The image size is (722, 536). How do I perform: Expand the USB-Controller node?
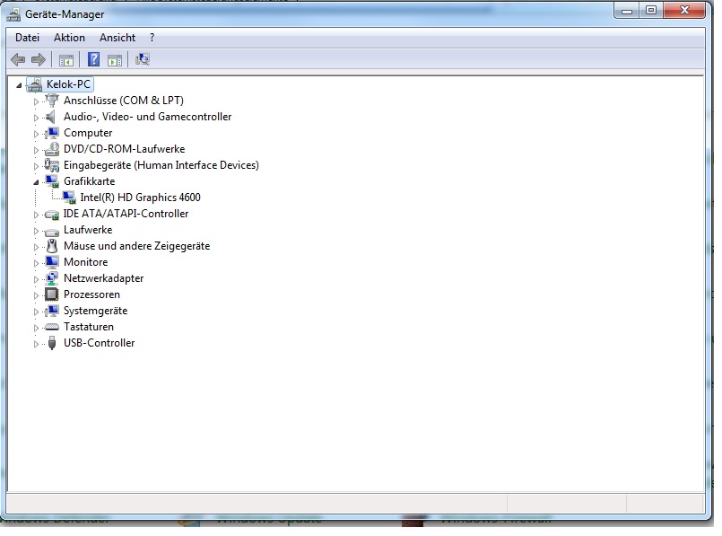37,344
